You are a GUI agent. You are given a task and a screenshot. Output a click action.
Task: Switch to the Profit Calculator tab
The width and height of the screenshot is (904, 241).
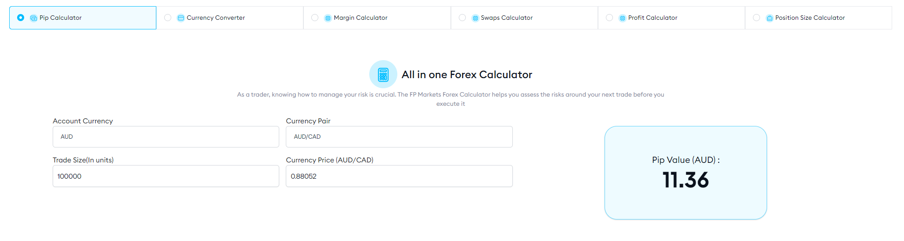click(x=652, y=18)
